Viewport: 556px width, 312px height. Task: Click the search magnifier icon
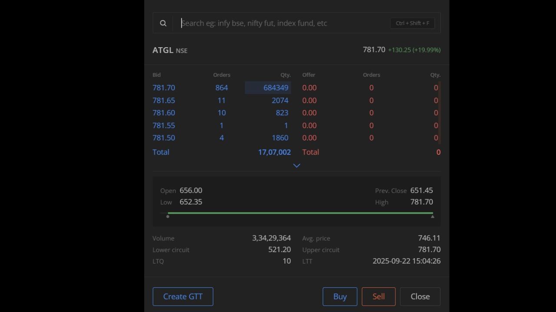(163, 23)
